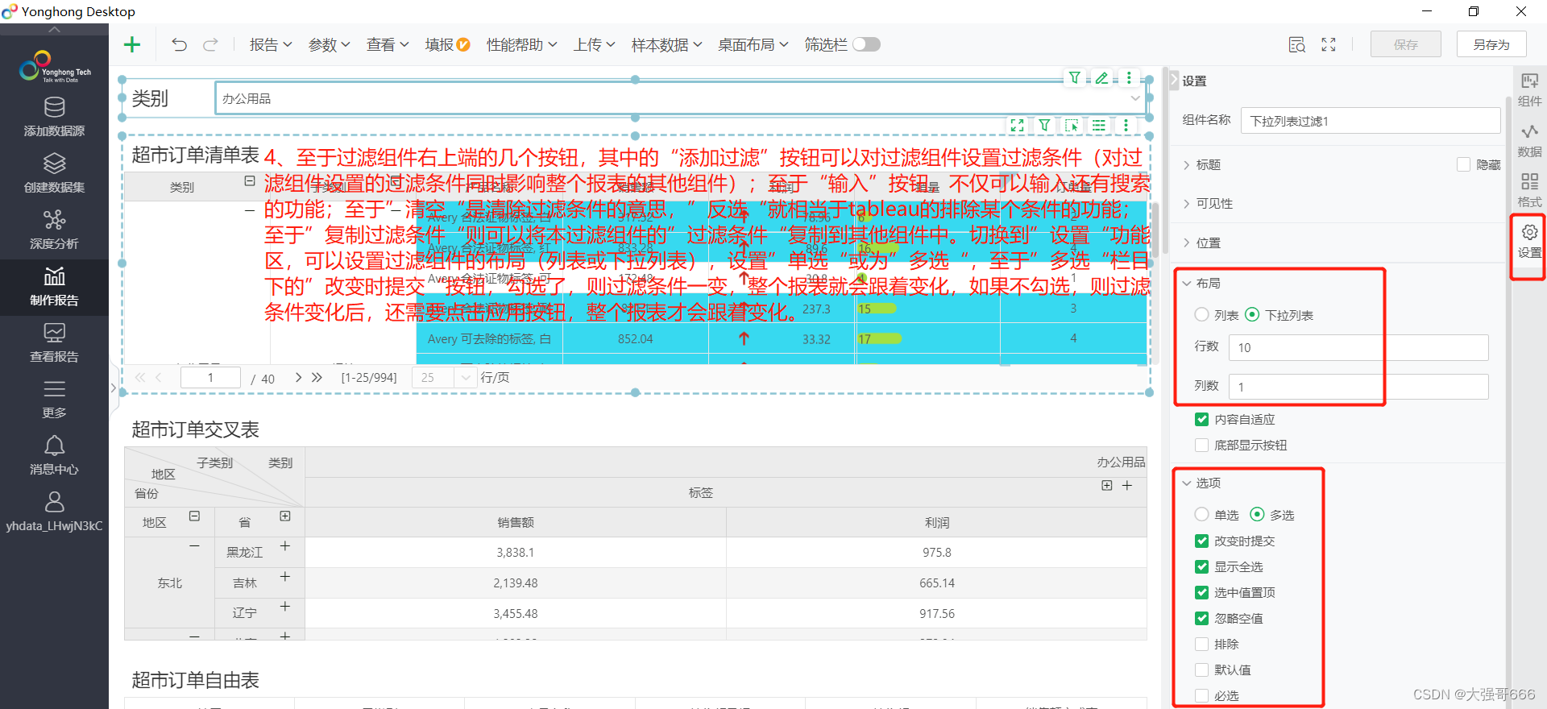Enable the 默认值 checkbox
This screenshot has width=1547, height=709.
[1201, 670]
